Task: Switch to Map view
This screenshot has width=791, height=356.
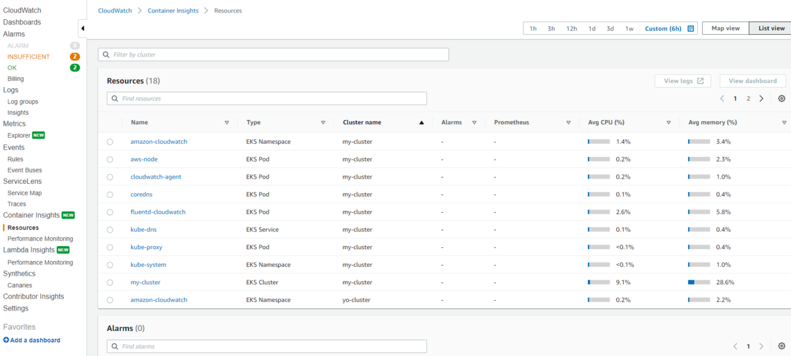Action: coord(725,28)
